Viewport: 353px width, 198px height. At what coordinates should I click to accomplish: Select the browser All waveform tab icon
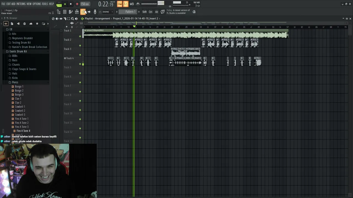pyautogui.click(x=6, y=24)
